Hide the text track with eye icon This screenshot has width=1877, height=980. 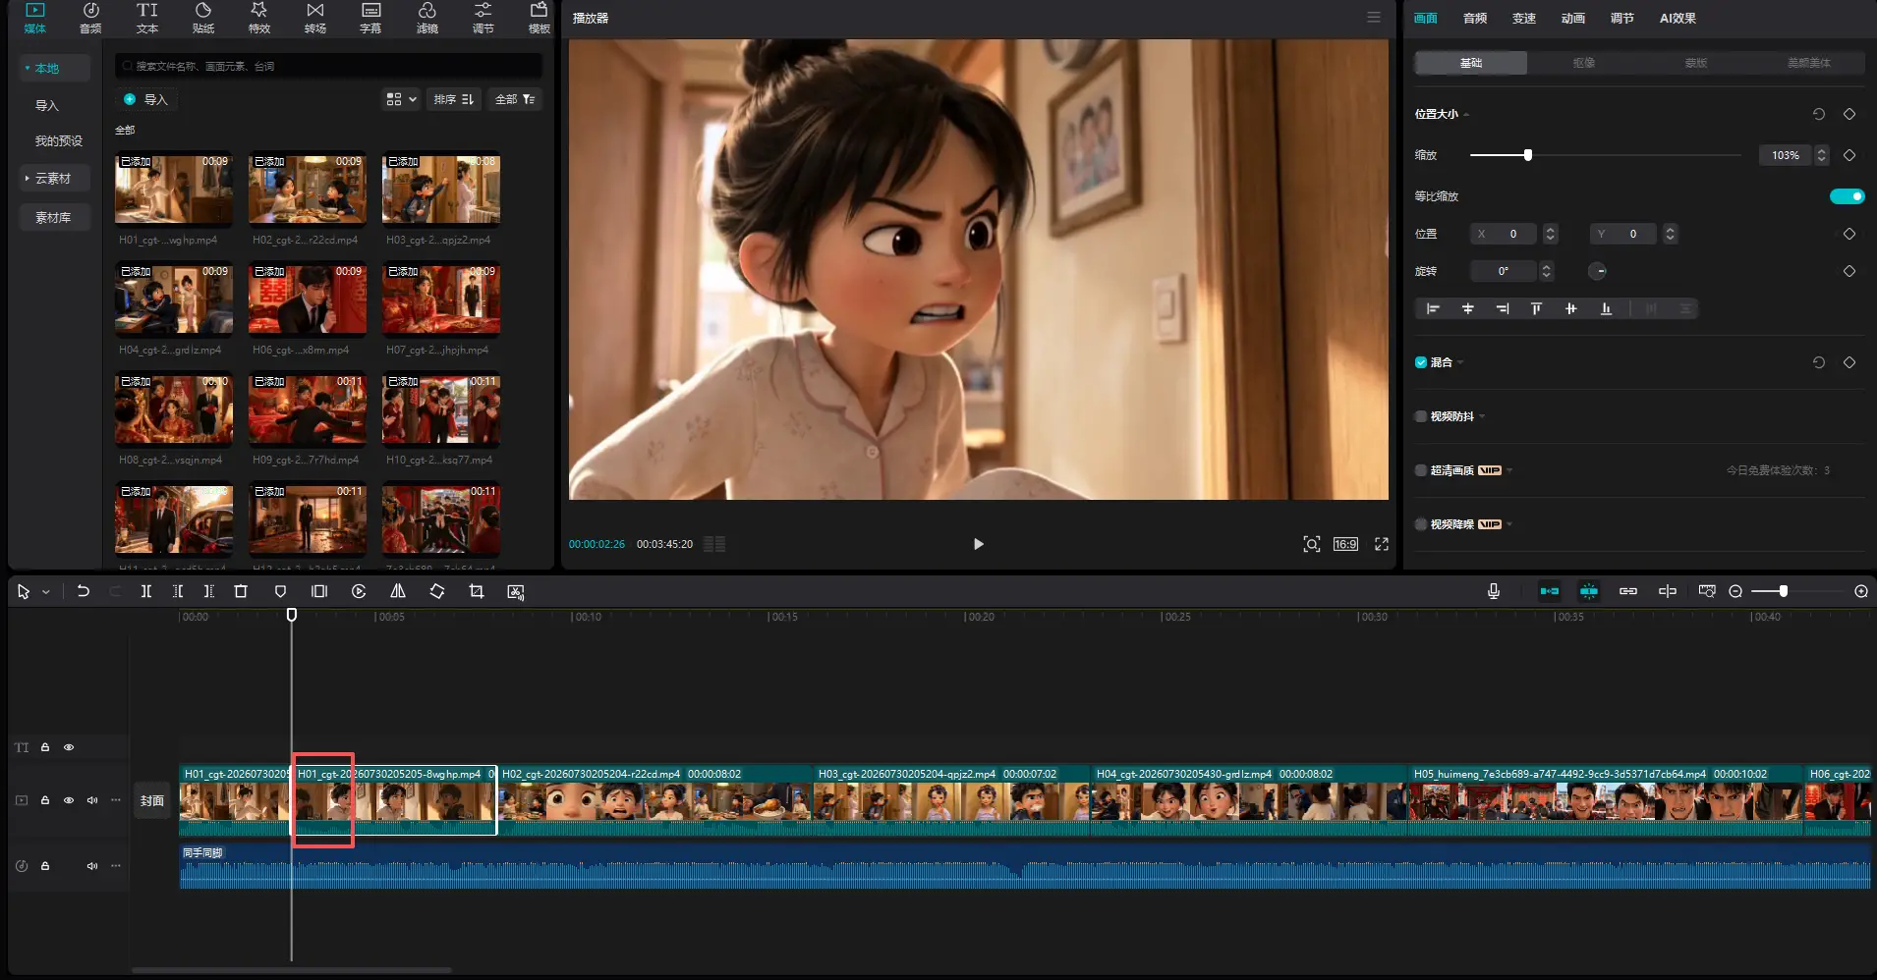[x=69, y=747]
